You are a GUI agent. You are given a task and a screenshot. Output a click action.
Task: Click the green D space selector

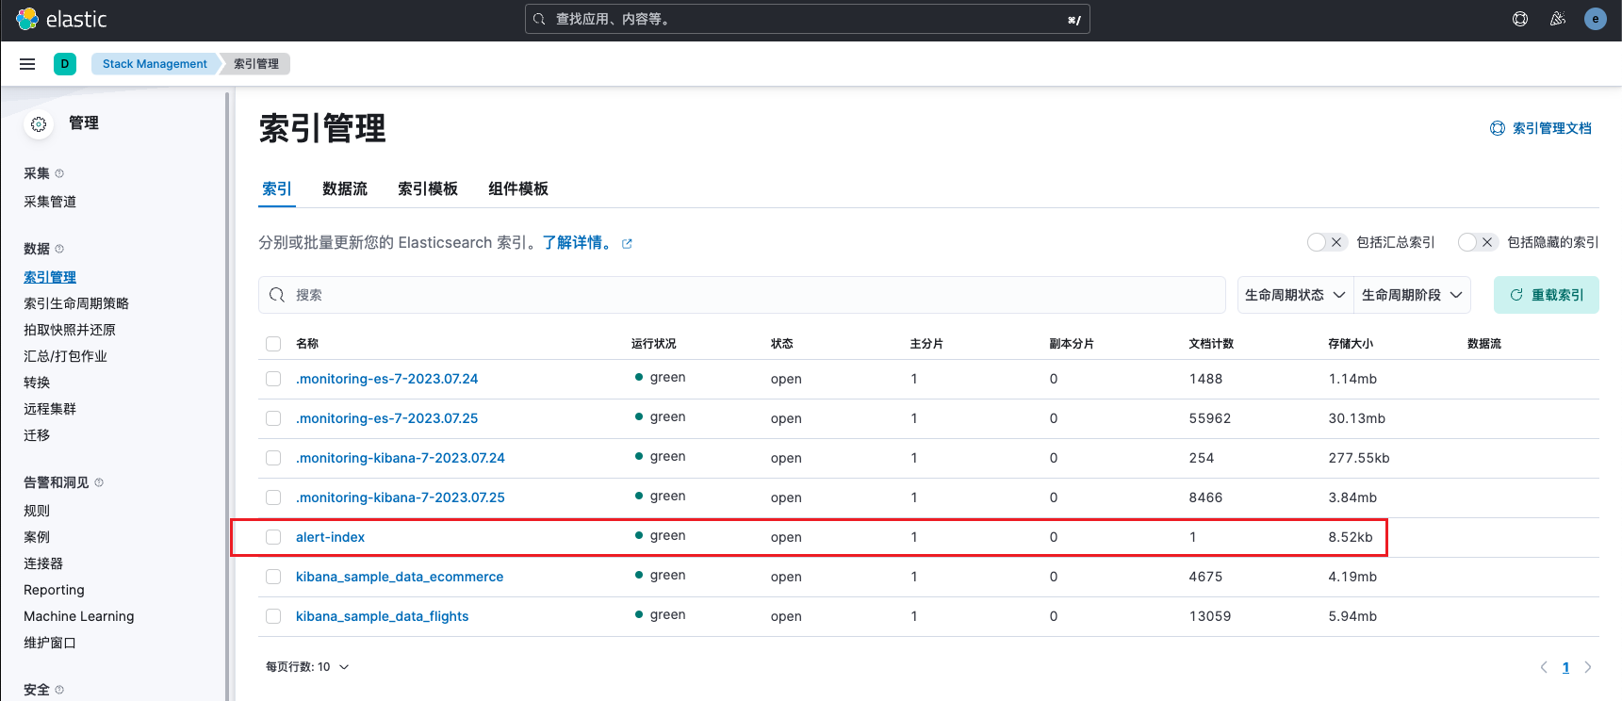65,64
